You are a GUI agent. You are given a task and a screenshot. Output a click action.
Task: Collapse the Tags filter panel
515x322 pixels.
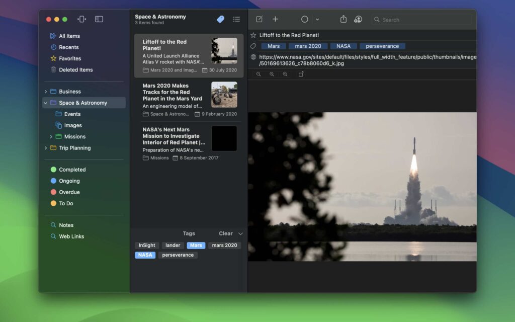pyautogui.click(x=239, y=233)
